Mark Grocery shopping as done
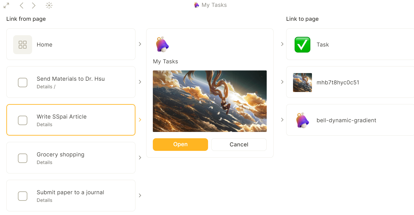414x215 pixels. click(23, 158)
